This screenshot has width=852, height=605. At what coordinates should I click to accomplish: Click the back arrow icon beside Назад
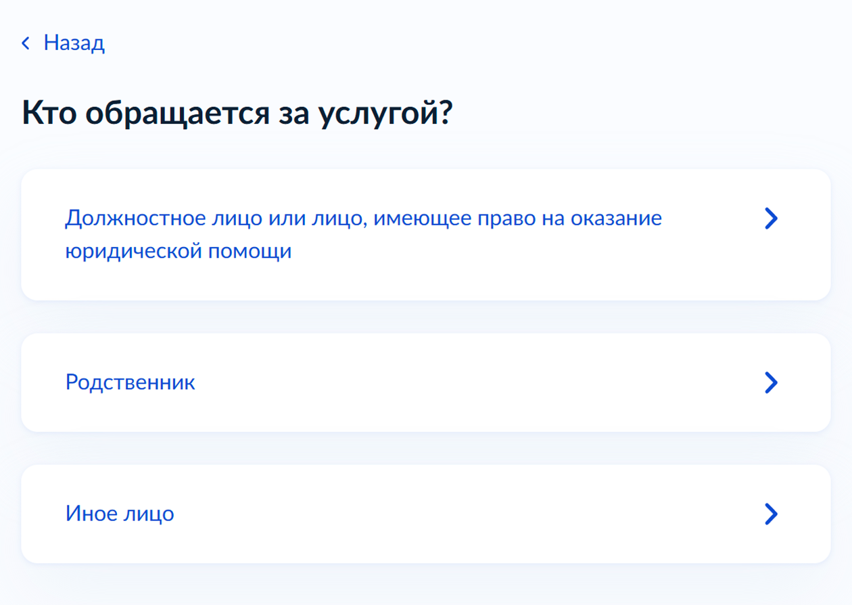pyautogui.click(x=26, y=43)
